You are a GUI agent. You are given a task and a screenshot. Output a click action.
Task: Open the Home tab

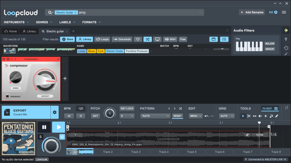tap(11, 31)
